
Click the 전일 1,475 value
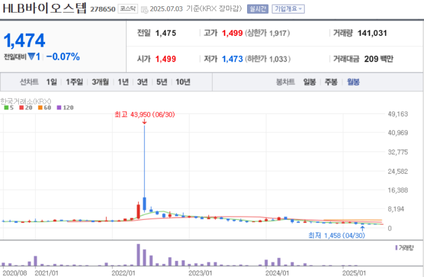[165, 33]
